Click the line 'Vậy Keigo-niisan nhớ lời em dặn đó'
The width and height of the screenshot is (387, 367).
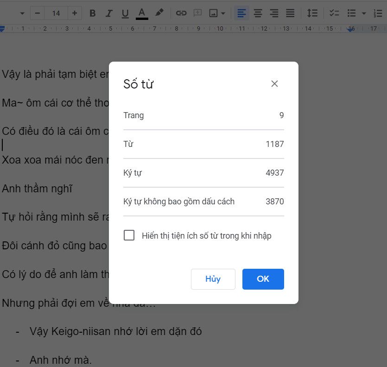pos(116,331)
